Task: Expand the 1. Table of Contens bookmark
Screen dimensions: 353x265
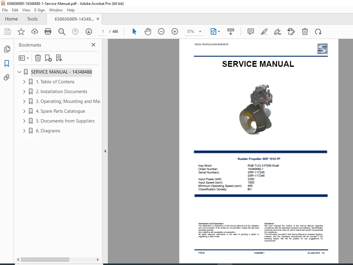Action: pos(24,82)
